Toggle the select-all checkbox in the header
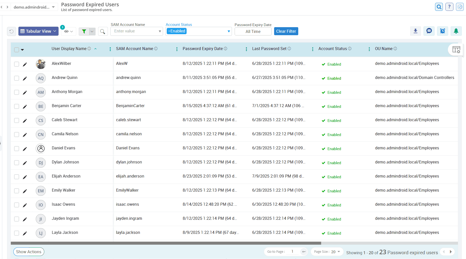The width and height of the screenshot is (466, 259). tap(16, 50)
